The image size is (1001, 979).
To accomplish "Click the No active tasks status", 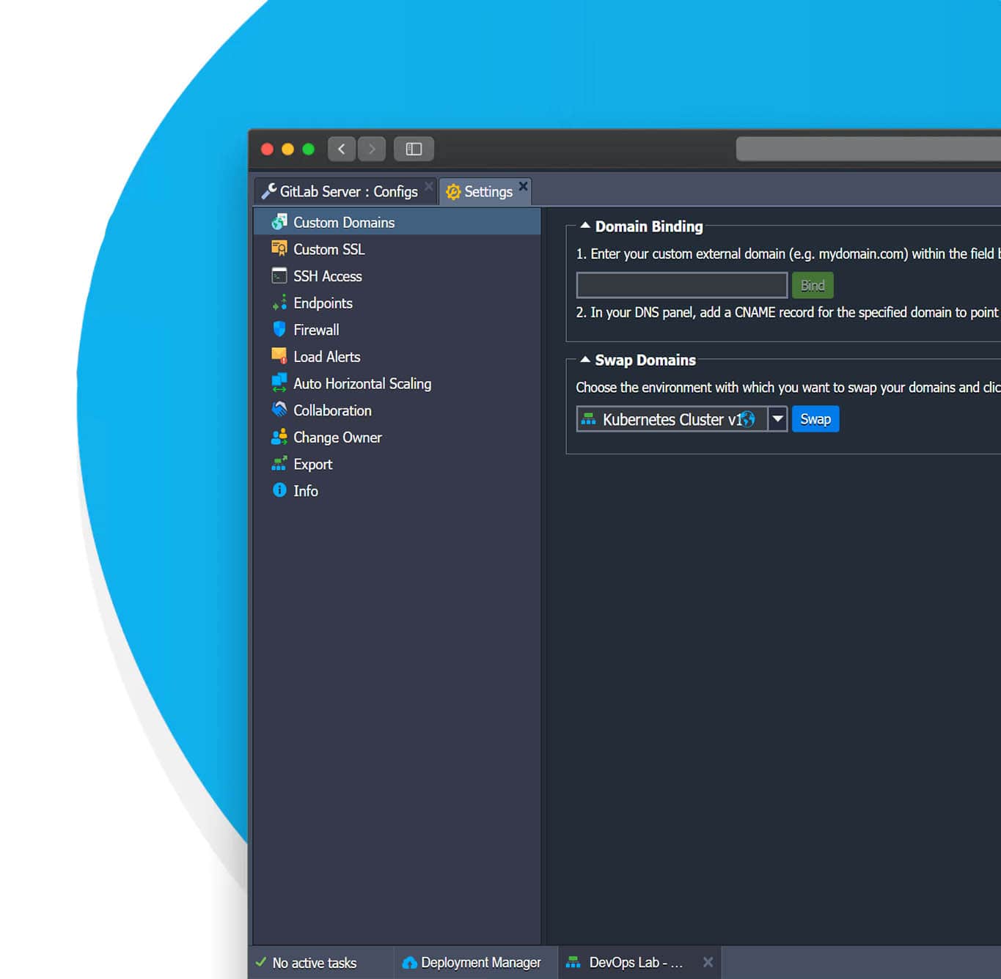I will (x=315, y=963).
